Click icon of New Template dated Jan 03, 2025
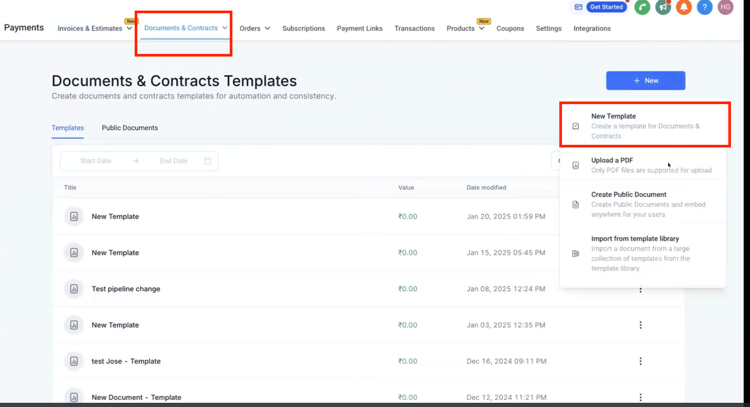 (74, 325)
